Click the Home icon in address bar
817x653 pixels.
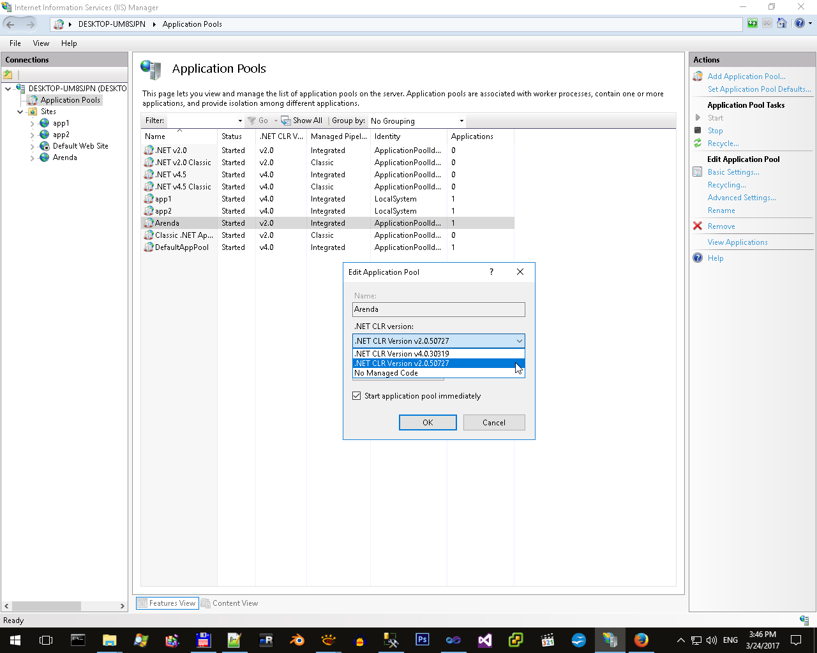tap(781, 24)
